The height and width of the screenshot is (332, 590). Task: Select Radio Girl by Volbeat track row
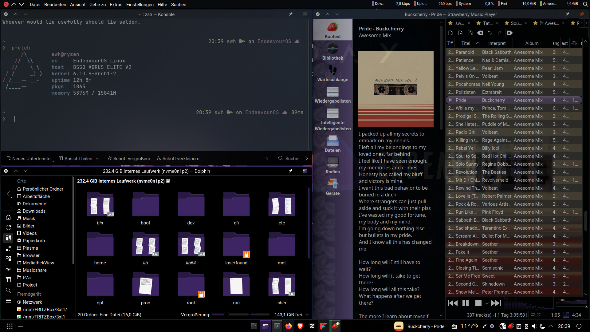click(514, 132)
